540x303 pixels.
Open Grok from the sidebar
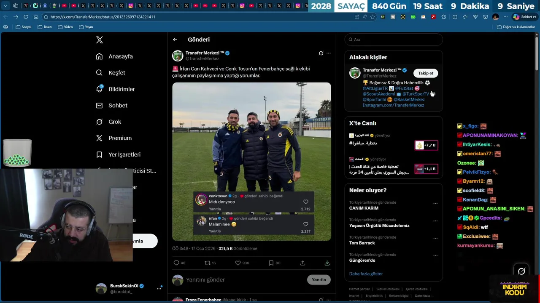click(x=108, y=122)
